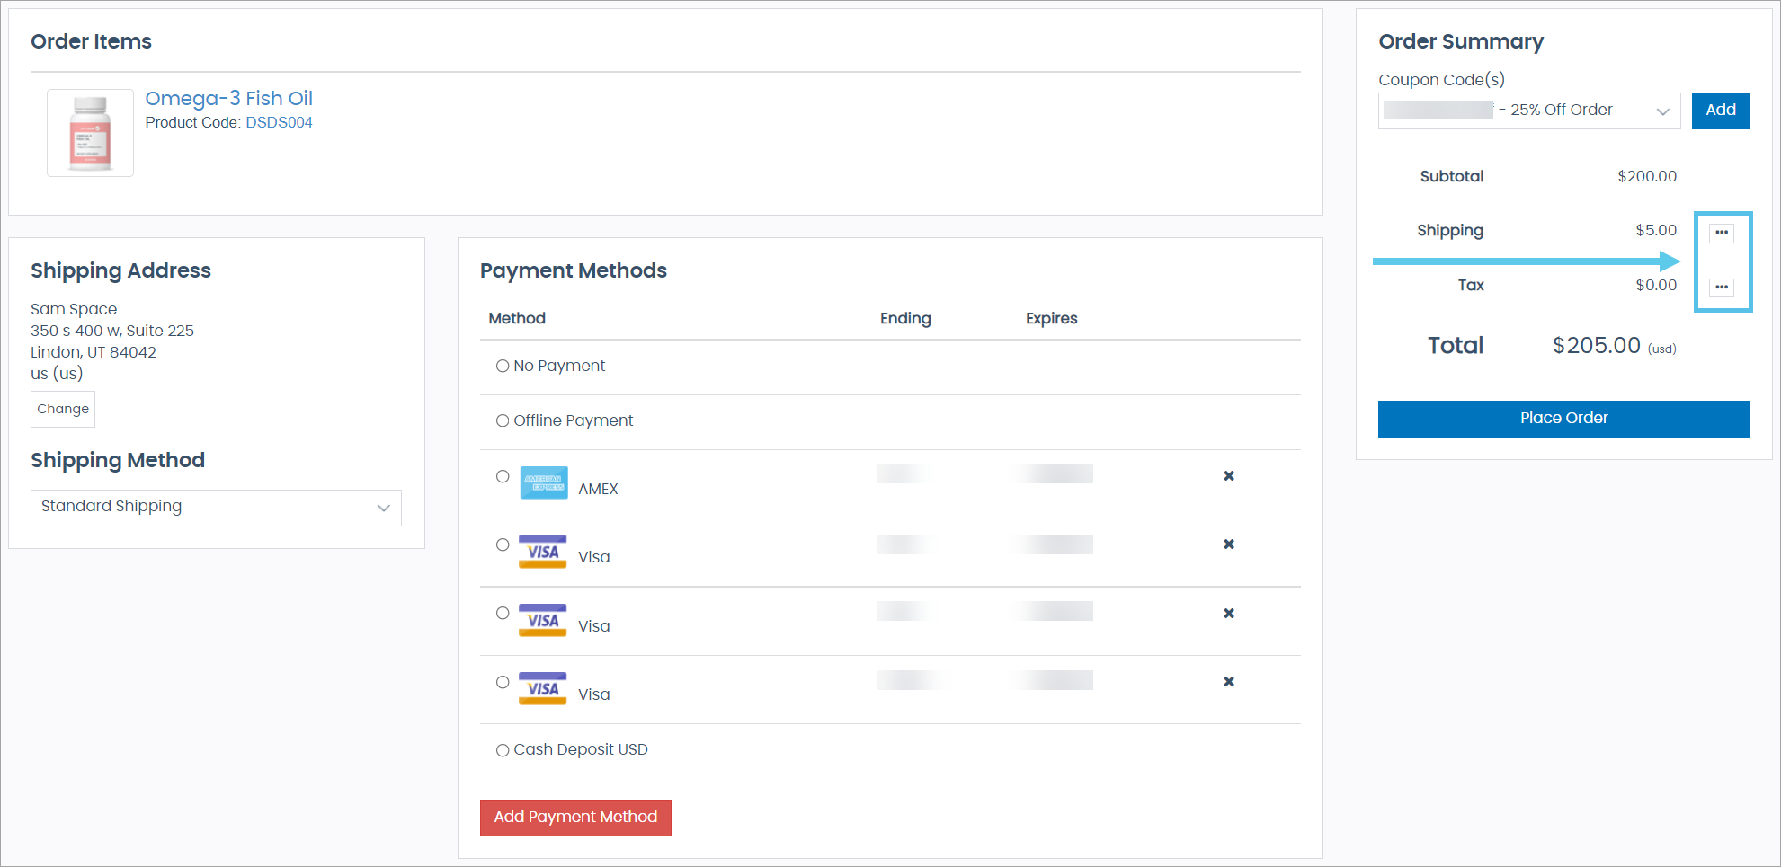The image size is (1781, 867).
Task: Select the AMEX radio button
Action: click(503, 477)
